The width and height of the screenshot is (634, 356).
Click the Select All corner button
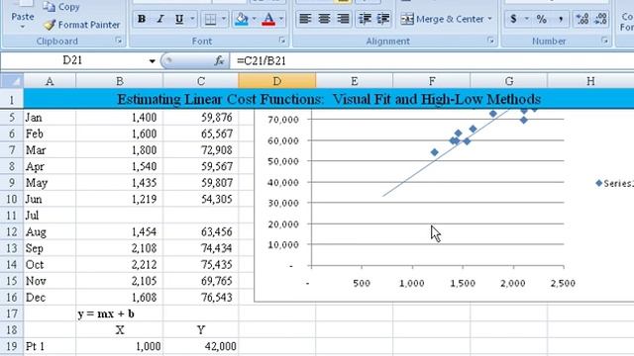(x=12, y=81)
